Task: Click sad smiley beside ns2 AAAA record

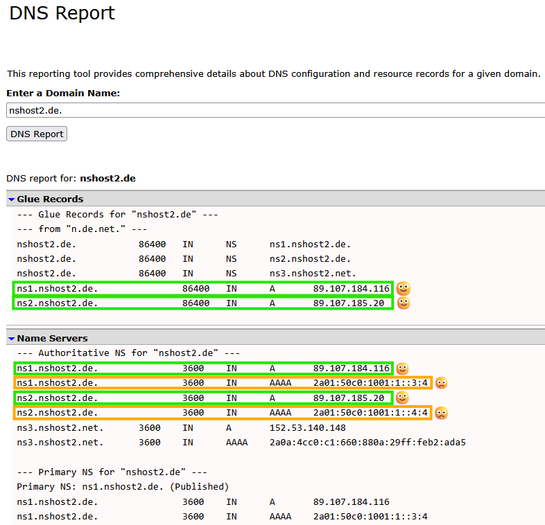Action: tap(442, 413)
